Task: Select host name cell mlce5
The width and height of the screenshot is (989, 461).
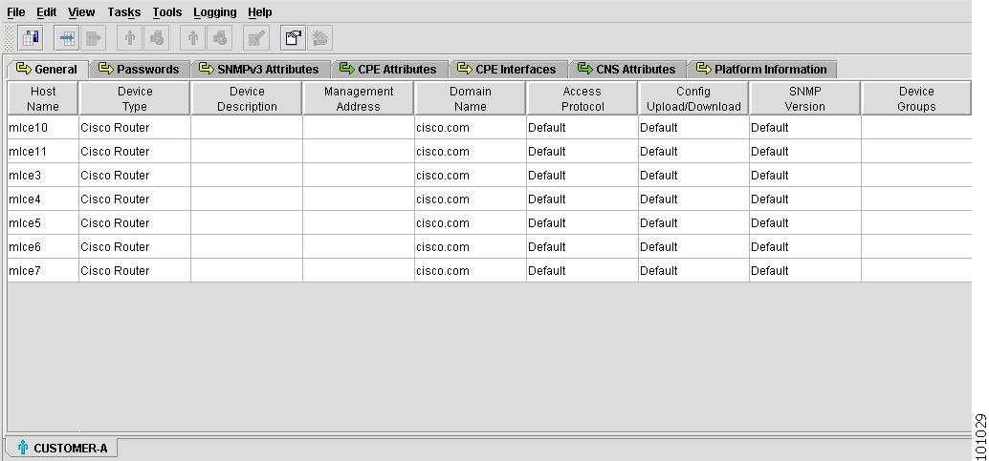Action: point(43,223)
